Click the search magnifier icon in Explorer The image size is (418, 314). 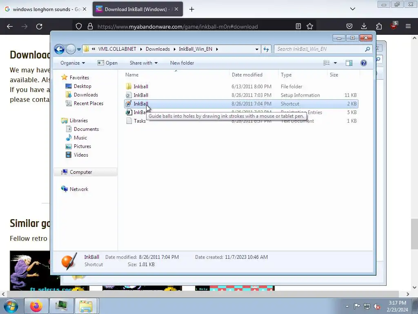[x=367, y=49]
